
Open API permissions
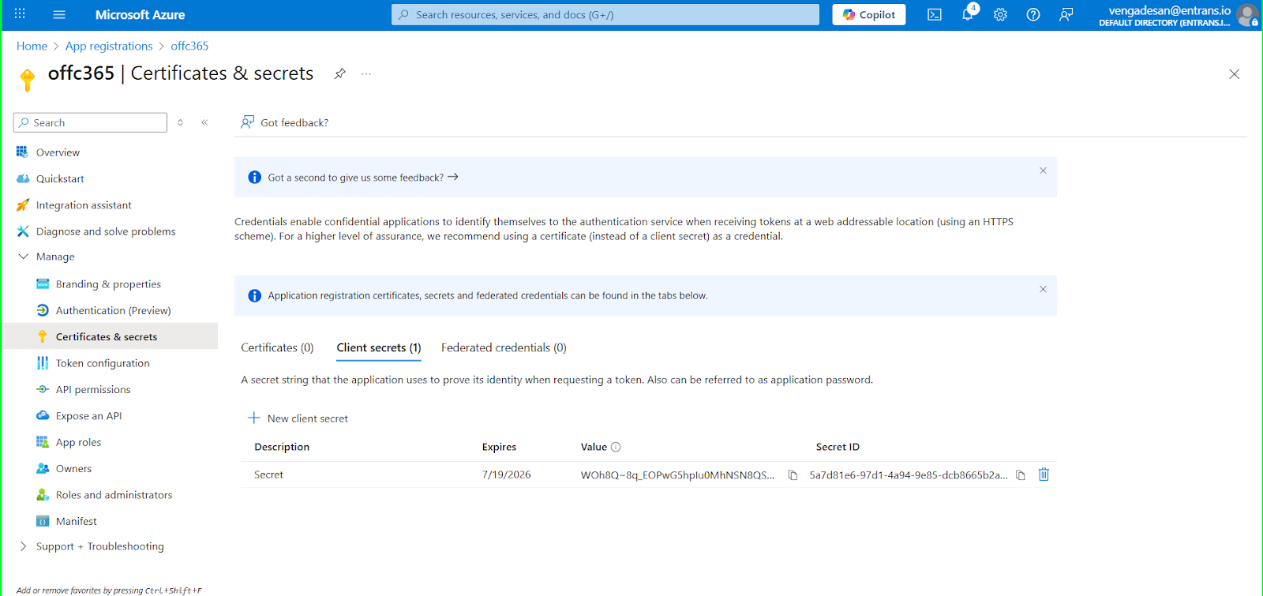93,389
